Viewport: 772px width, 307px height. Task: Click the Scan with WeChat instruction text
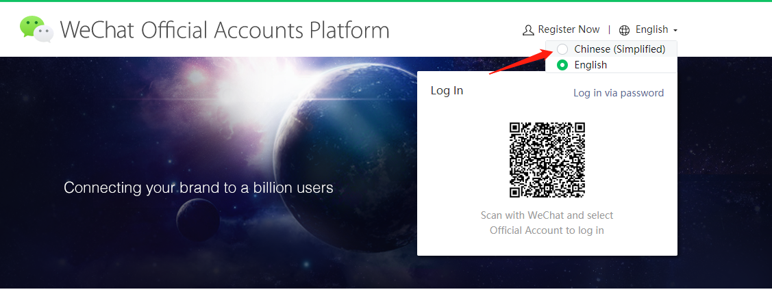pos(547,222)
